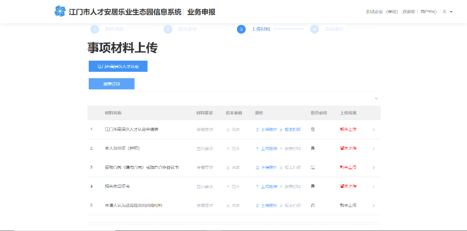Viewport: 467px width, 231px height.
Task: Upload attachment for 本人身份证(护照)
Action: point(267,149)
